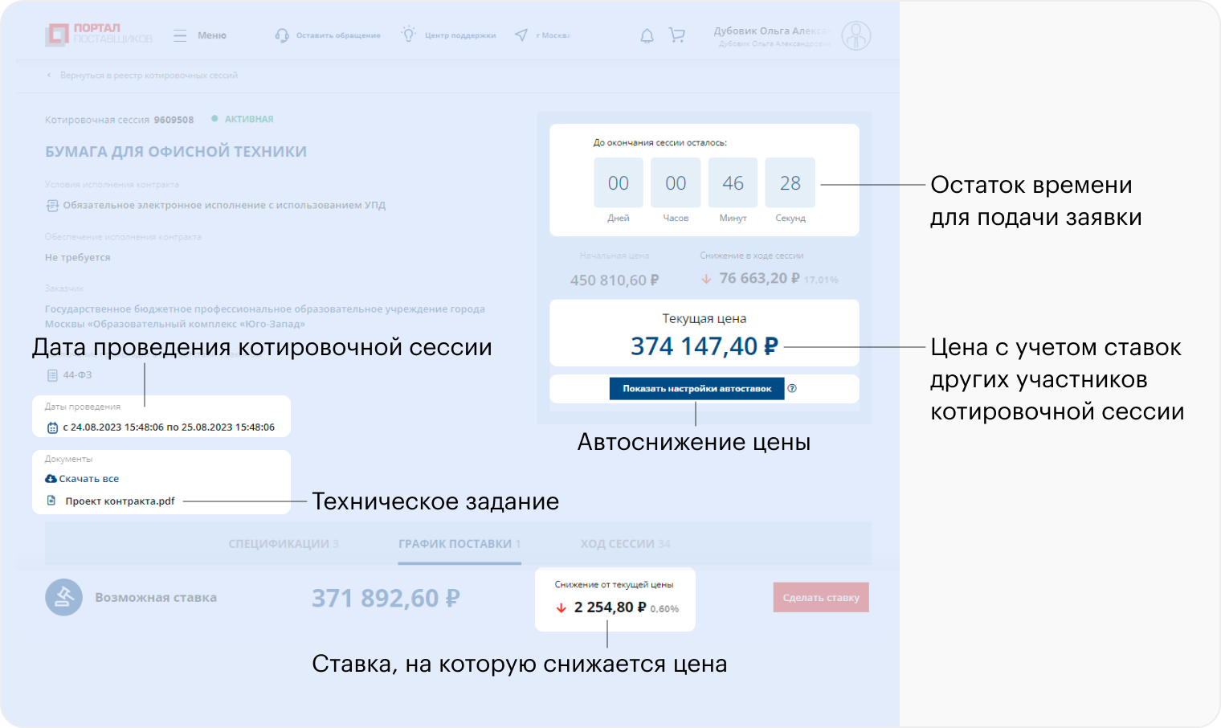Open Проект контракта.pdf file
The image size is (1221, 728).
[x=120, y=501]
